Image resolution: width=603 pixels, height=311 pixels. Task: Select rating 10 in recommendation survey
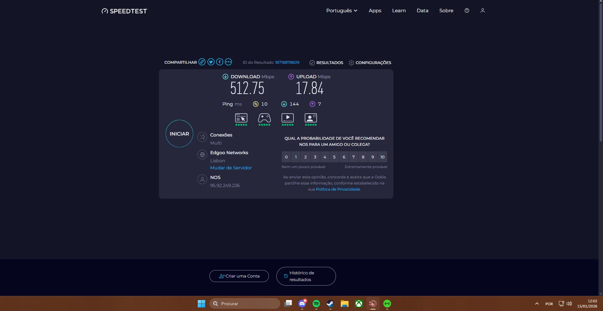[382, 157]
